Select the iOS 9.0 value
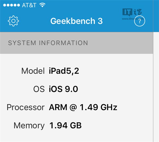159x142 pixels. (x=63, y=89)
